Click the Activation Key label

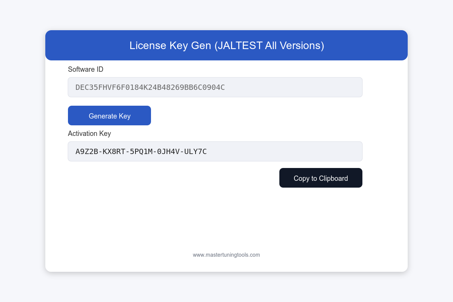point(89,134)
